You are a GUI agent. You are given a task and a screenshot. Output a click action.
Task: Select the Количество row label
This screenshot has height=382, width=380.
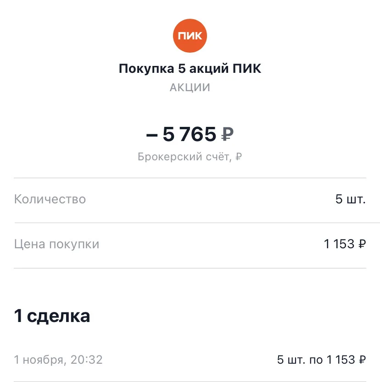(50, 199)
